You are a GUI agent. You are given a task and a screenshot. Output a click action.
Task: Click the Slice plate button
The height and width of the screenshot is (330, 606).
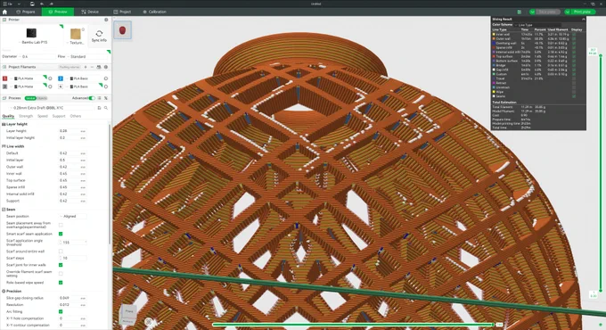547,12
